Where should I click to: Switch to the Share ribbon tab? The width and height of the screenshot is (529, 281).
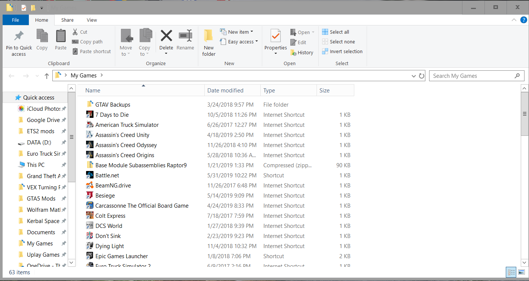tap(67, 20)
